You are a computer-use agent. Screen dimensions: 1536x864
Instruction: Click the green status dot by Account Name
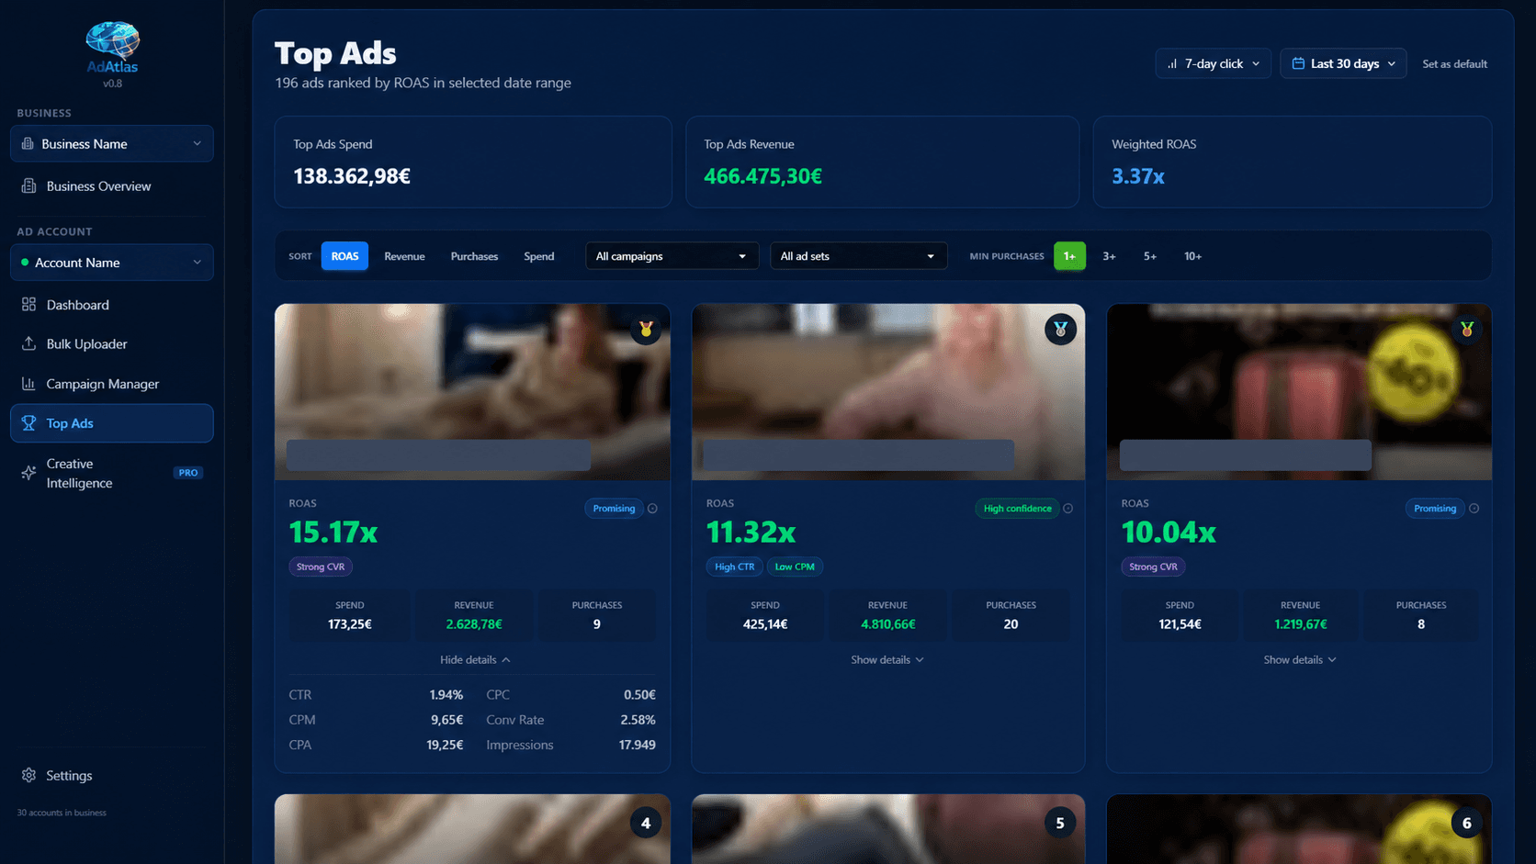(25, 263)
